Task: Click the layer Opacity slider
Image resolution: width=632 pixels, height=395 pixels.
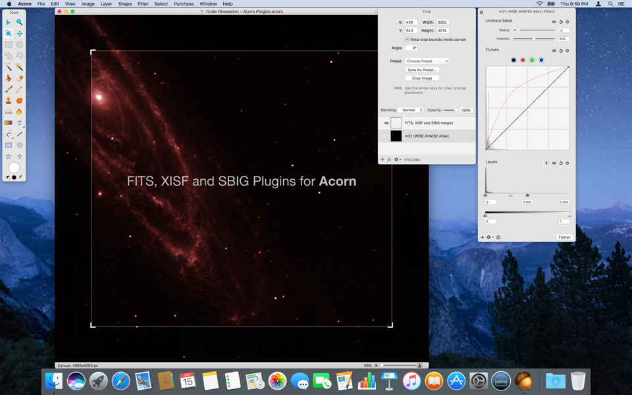Action: pyautogui.click(x=451, y=110)
